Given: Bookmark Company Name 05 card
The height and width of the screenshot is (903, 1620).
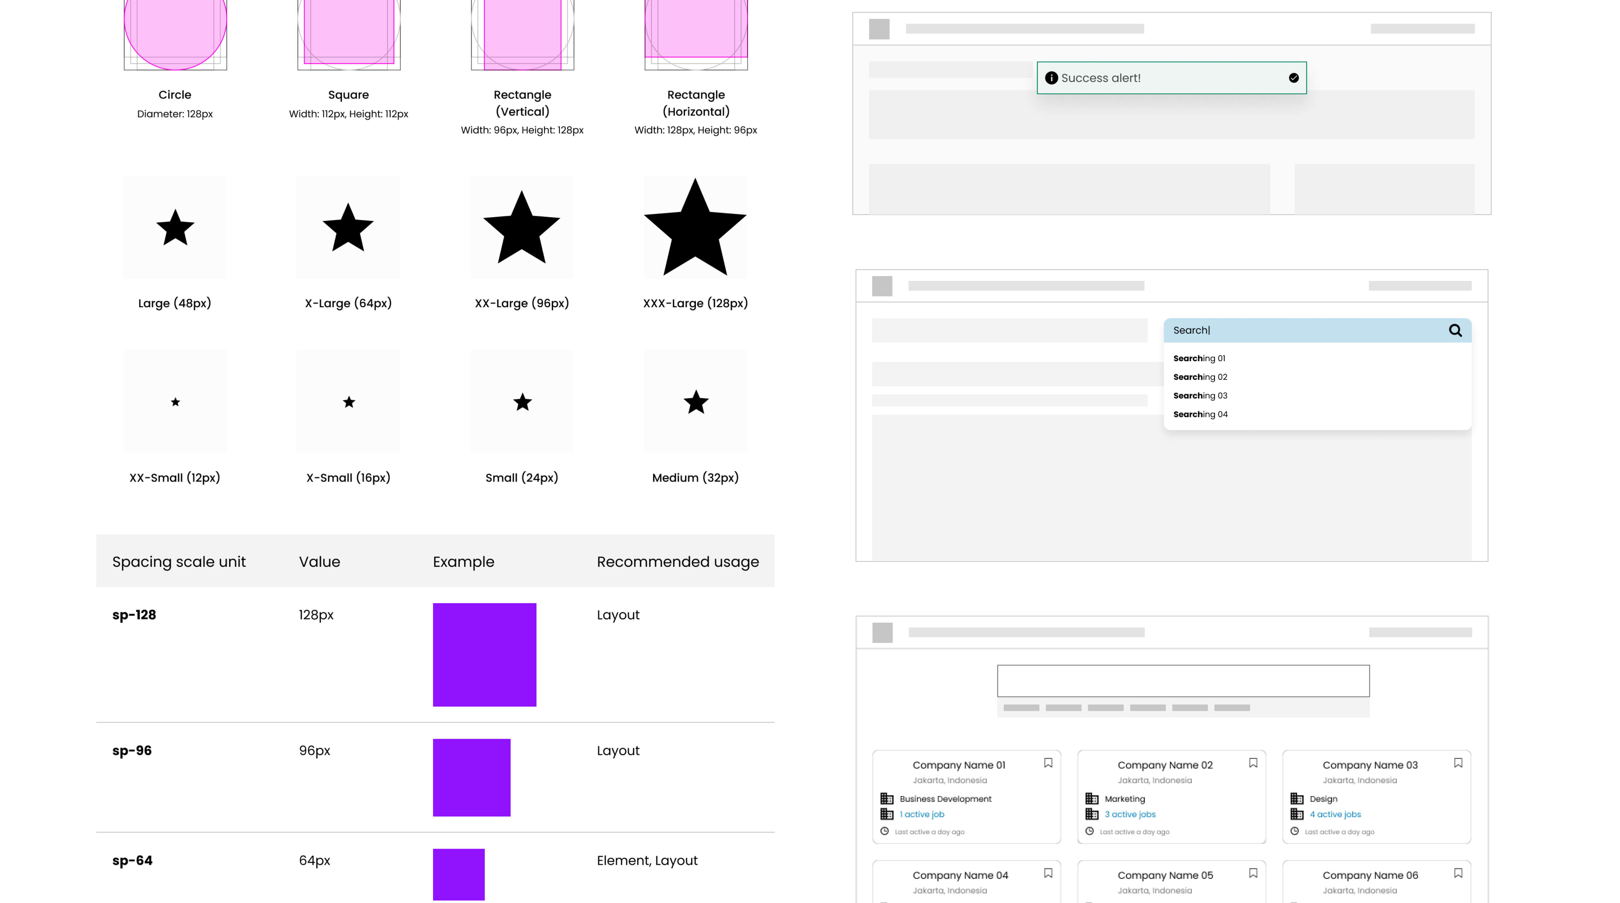Looking at the screenshot, I should [x=1253, y=873].
